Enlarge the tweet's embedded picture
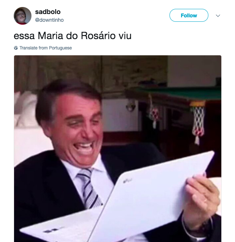This screenshot has width=235, height=242. coord(118,149)
